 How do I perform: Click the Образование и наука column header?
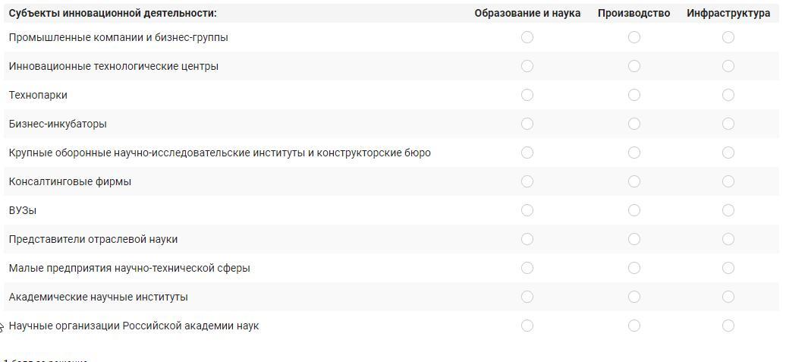click(x=527, y=13)
